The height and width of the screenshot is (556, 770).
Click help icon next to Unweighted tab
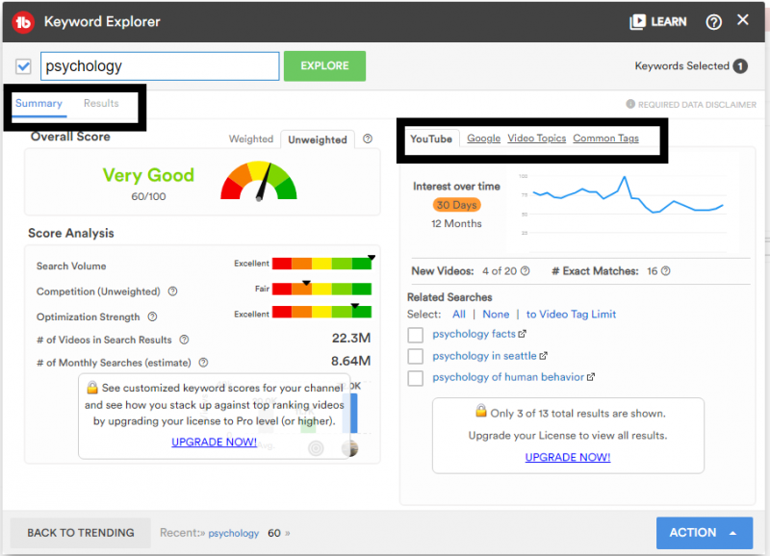tap(367, 139)
